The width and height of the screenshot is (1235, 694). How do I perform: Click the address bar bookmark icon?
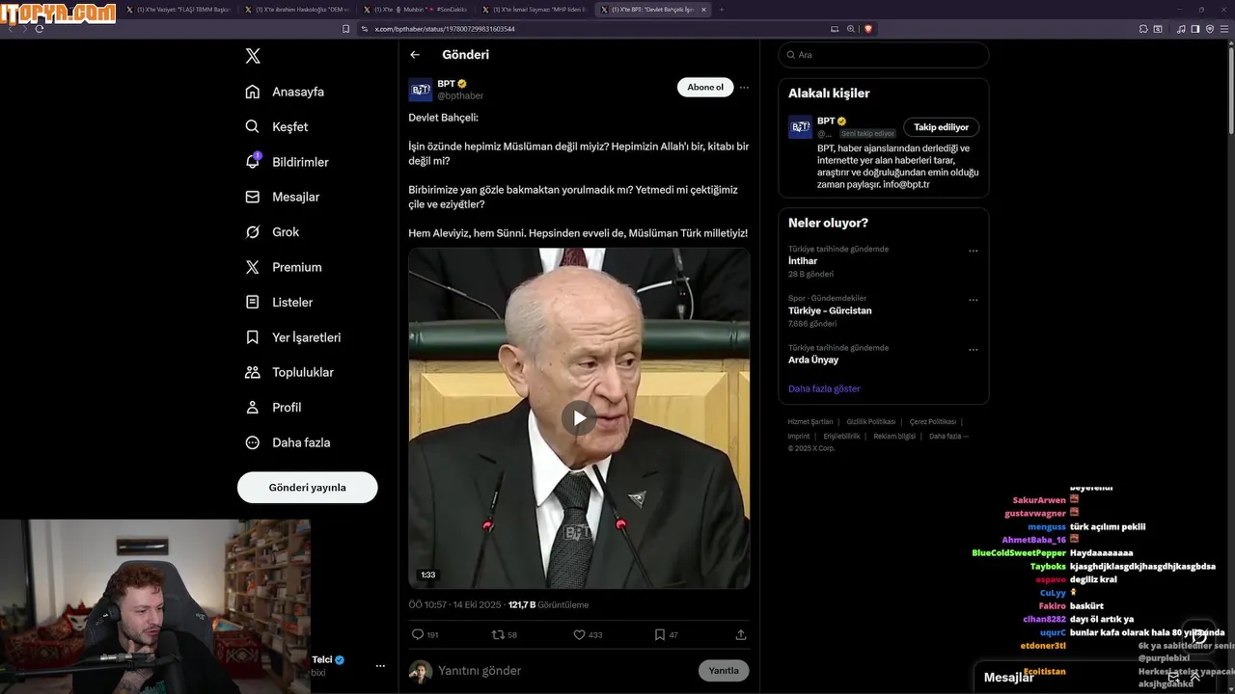tap(346, 29)
